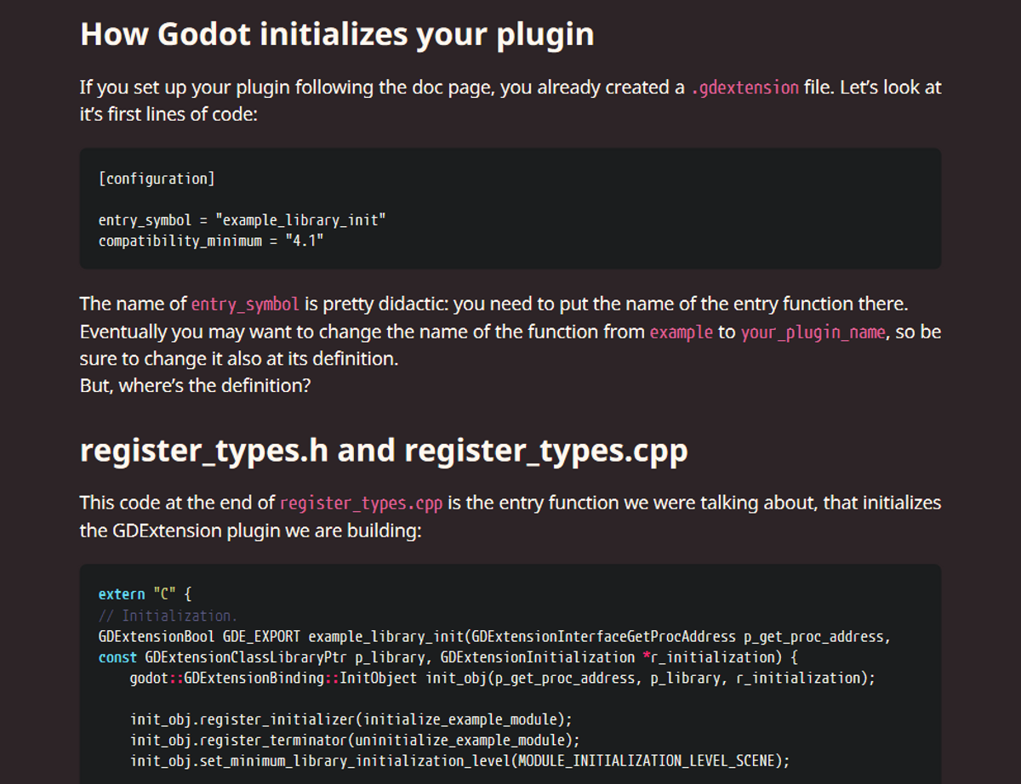Click the 'init_obj.register_terminator' code line
The image size is (1021, 784).
point(355,740)
